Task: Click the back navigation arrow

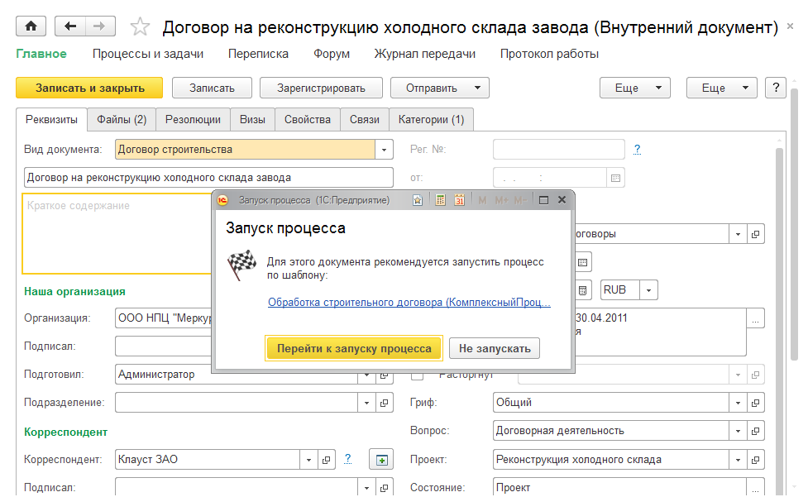Action: tap(70, 26)
